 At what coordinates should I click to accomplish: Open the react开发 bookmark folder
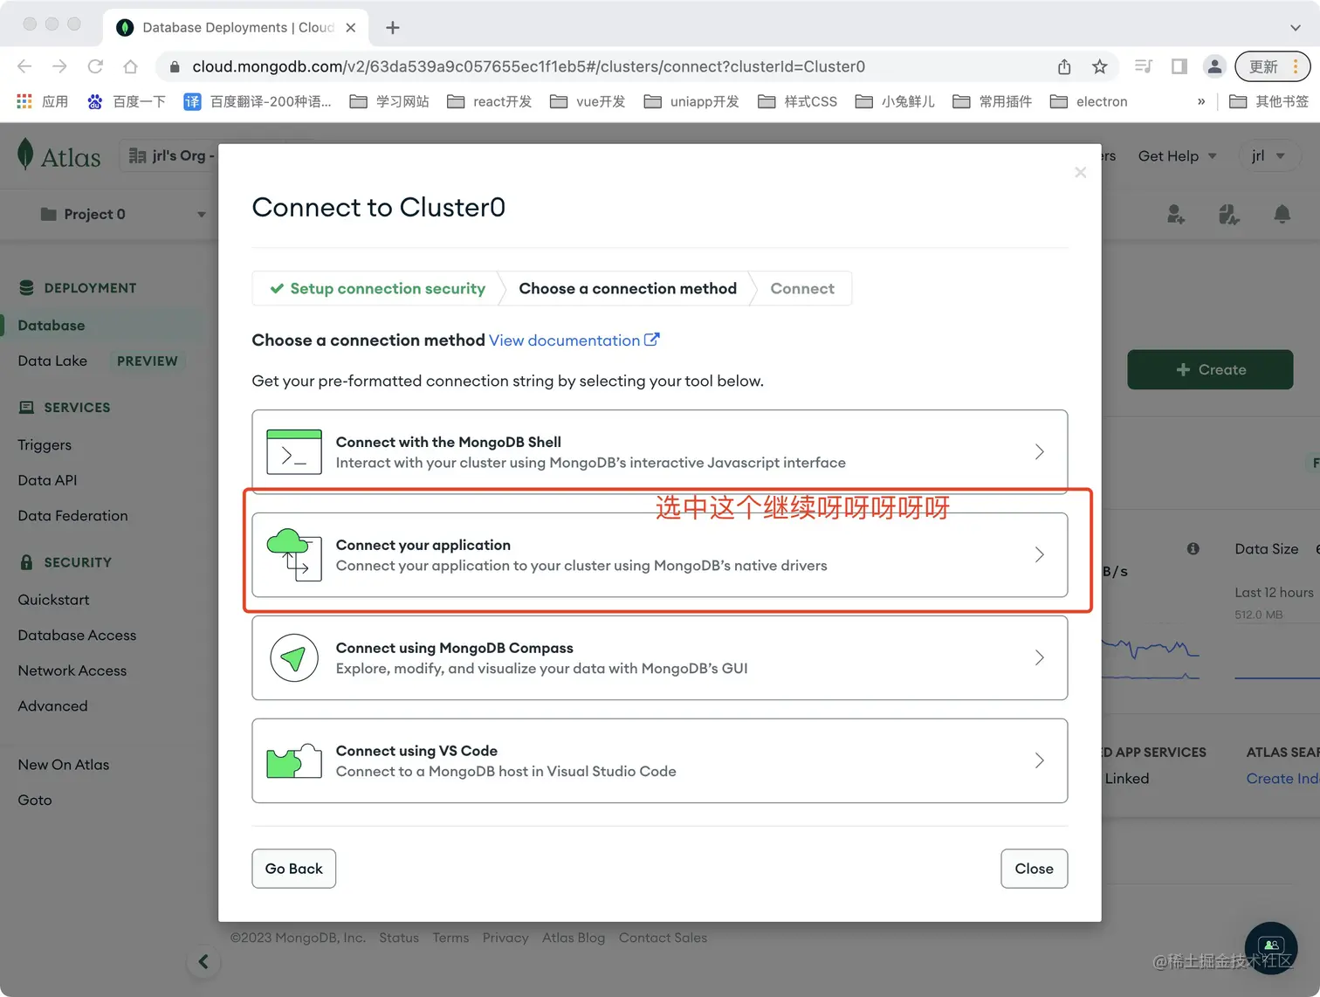tap(490, 102)
